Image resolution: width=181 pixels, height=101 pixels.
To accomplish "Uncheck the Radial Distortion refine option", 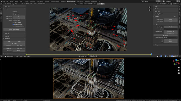I will tap(13, 24).
